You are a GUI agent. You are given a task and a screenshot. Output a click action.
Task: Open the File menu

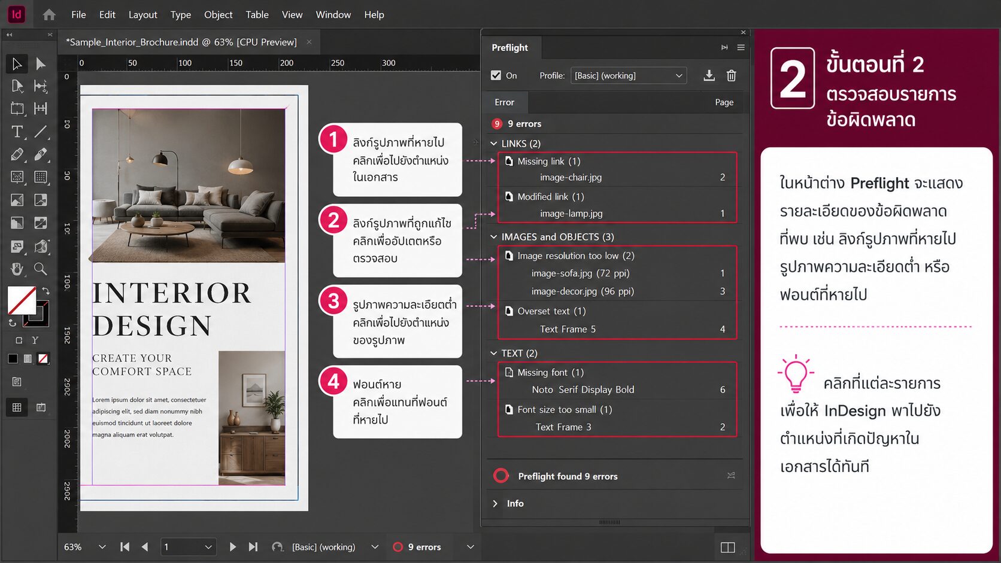click(x=78, y=14)
